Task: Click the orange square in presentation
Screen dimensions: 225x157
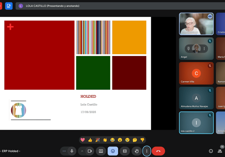Action: point(129,37)
